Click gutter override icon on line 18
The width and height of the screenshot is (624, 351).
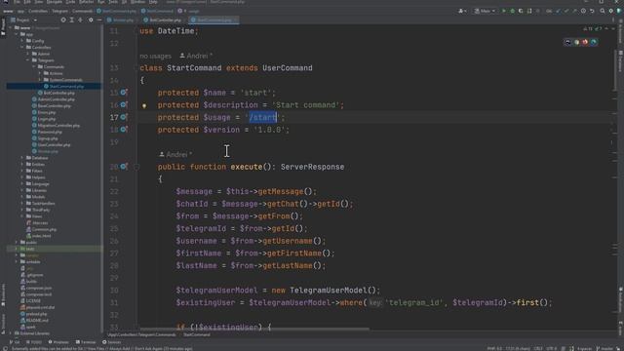click(x=124, y=130)
